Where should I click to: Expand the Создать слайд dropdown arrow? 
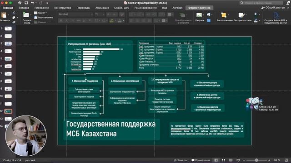31,15
